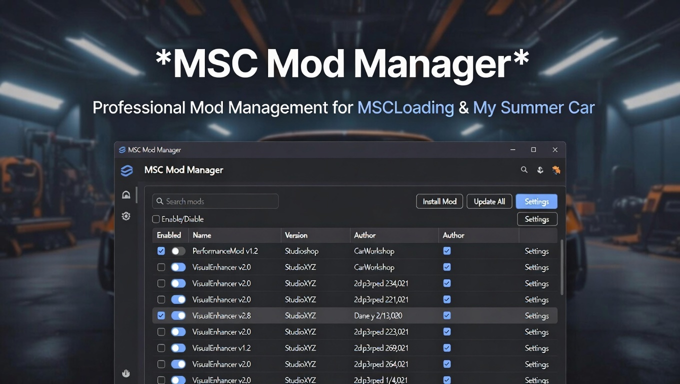Open Settings in the 2d p3rped 223,021 row
The height and width of the screenshot is (384, 680).
537,332
